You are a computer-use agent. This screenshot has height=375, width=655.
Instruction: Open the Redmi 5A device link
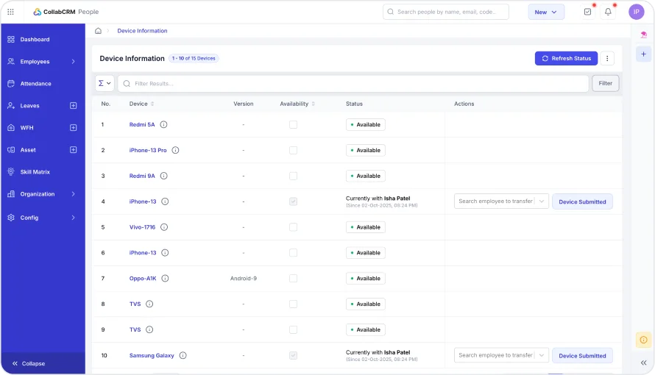point(142,125)
